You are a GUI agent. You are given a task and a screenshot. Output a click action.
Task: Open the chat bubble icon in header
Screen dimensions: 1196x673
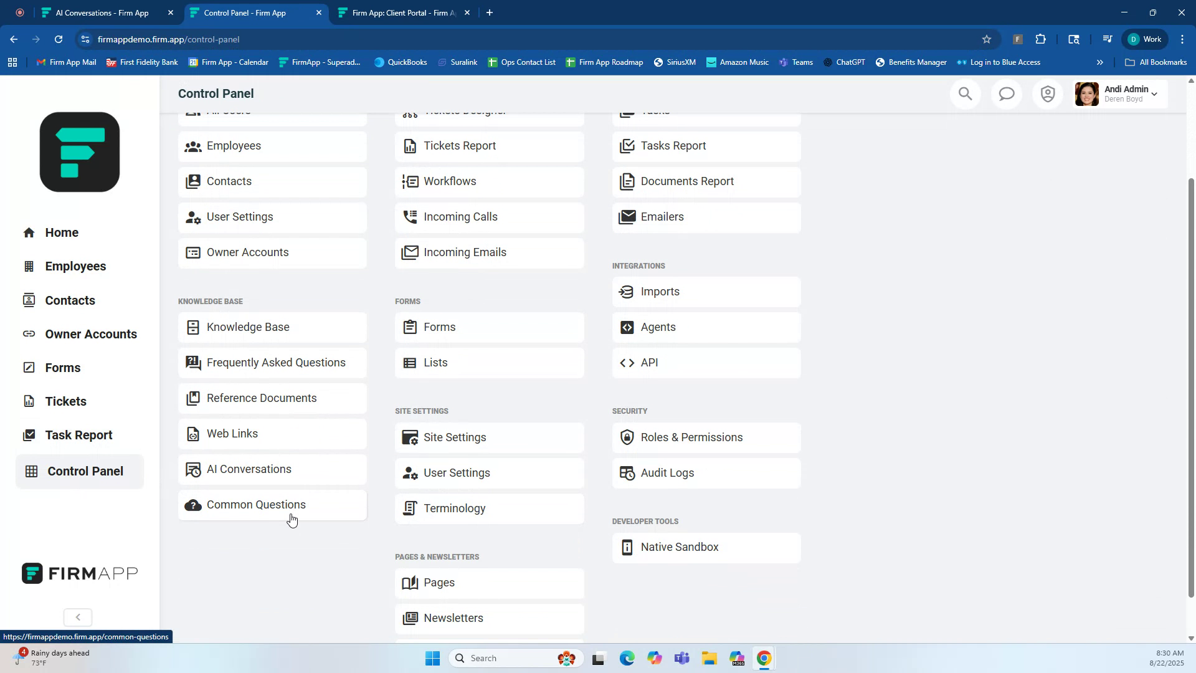1007,94
